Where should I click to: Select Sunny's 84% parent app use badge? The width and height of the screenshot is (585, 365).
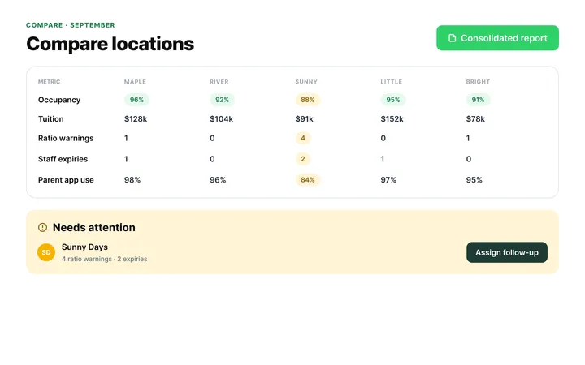(307, 180)
